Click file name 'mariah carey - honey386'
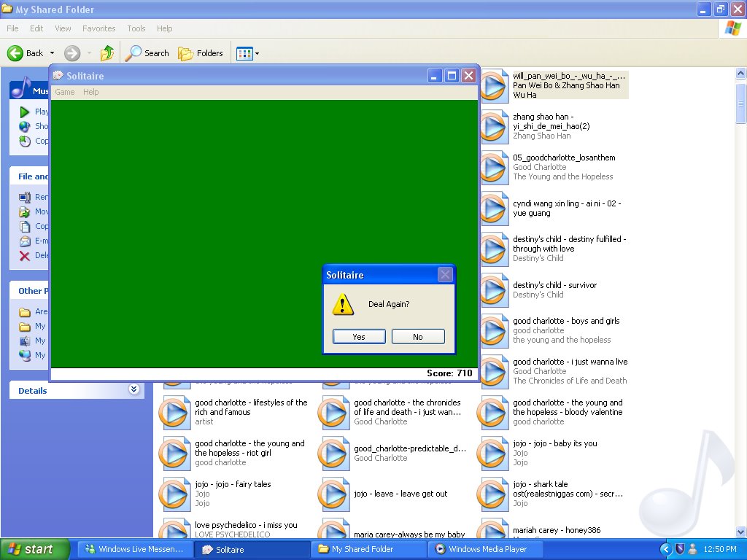 point(557,530)
